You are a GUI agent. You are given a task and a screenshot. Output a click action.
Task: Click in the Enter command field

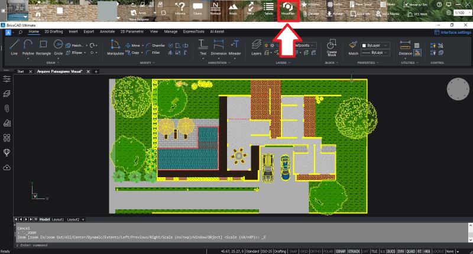177,245
